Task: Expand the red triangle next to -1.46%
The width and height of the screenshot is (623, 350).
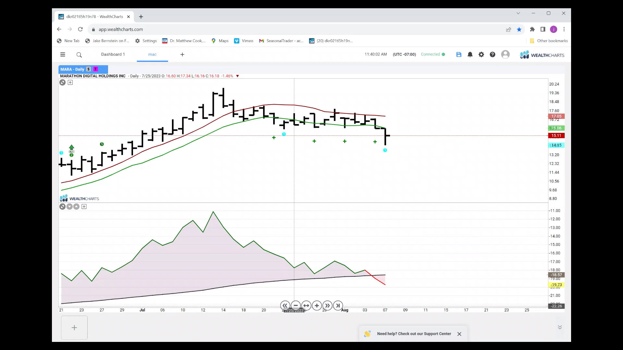Action: click(x=238, y=76)
